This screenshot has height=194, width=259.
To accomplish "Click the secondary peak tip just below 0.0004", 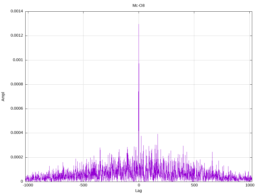I will [158, 134].
